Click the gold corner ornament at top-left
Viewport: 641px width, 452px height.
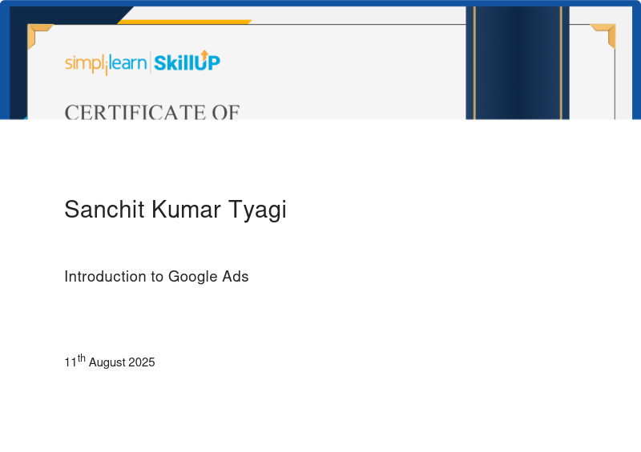tap(37, 33)
